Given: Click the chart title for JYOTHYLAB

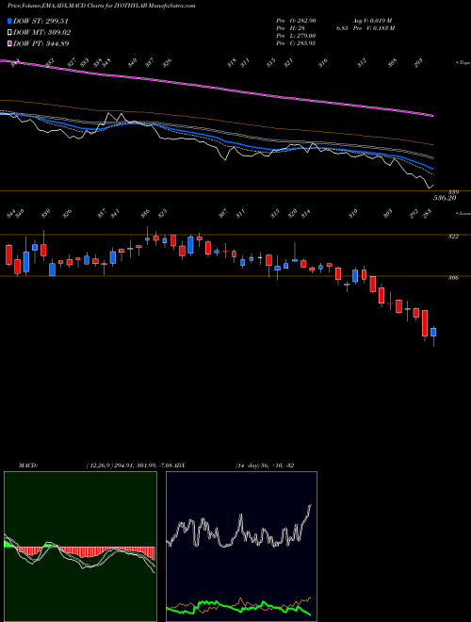Looking at the screenshot, I should click(x=102, y=7).
